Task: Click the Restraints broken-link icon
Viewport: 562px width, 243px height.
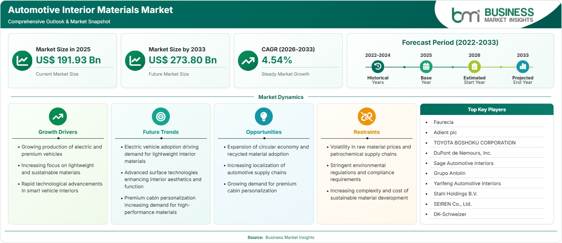Action: [367, 117]
